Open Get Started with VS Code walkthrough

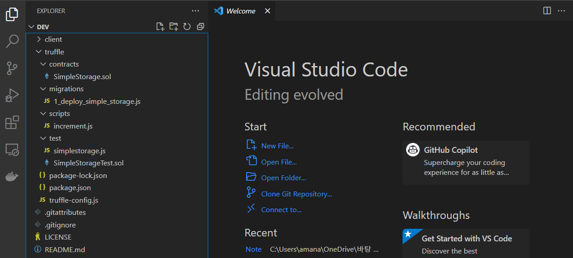(466, 243)
